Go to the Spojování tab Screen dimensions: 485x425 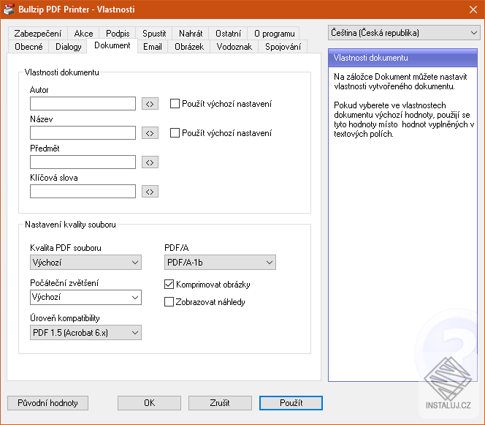[283, 47]
